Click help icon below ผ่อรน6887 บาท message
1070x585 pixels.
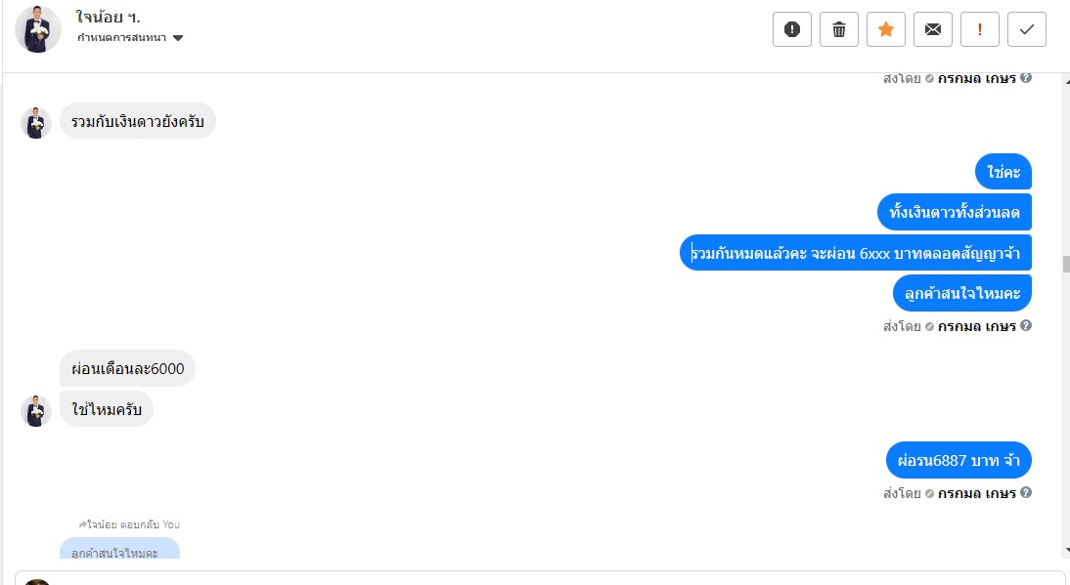pos(1026,493)
